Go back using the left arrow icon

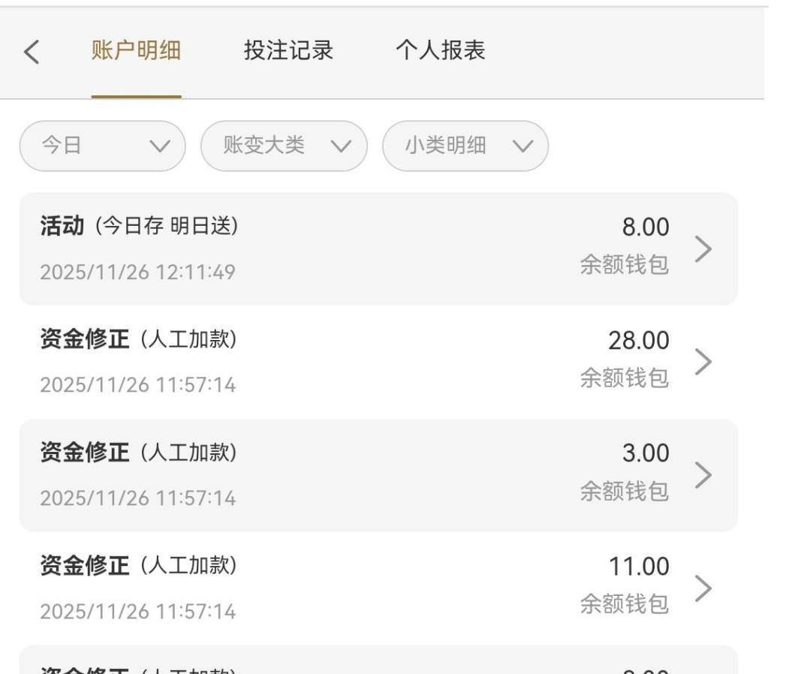click(x=32, y=52)
